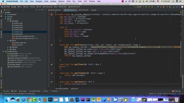Open Chrome from the Dock
The width and height of the screenshot is (184, 103).
(x=29, y=100)
